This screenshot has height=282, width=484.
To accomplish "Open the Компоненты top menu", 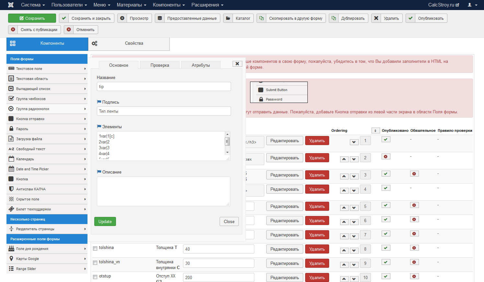I will click(x=169, y=5).
